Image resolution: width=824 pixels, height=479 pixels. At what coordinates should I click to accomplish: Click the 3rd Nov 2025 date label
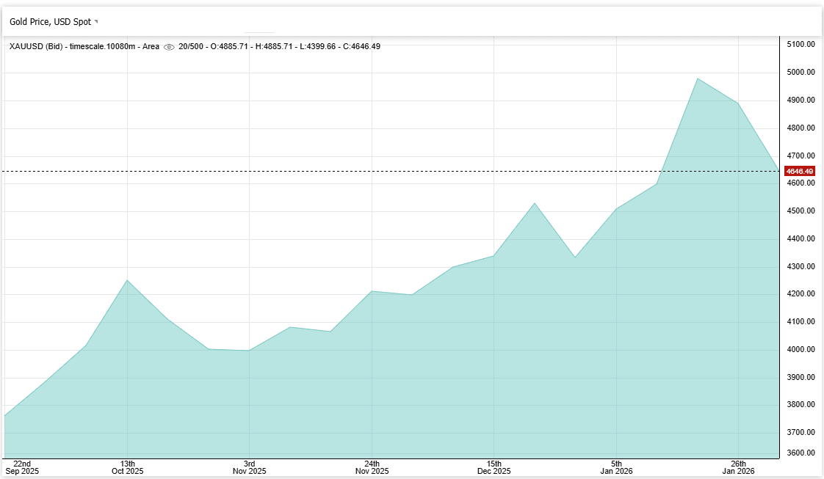(249, 467)
